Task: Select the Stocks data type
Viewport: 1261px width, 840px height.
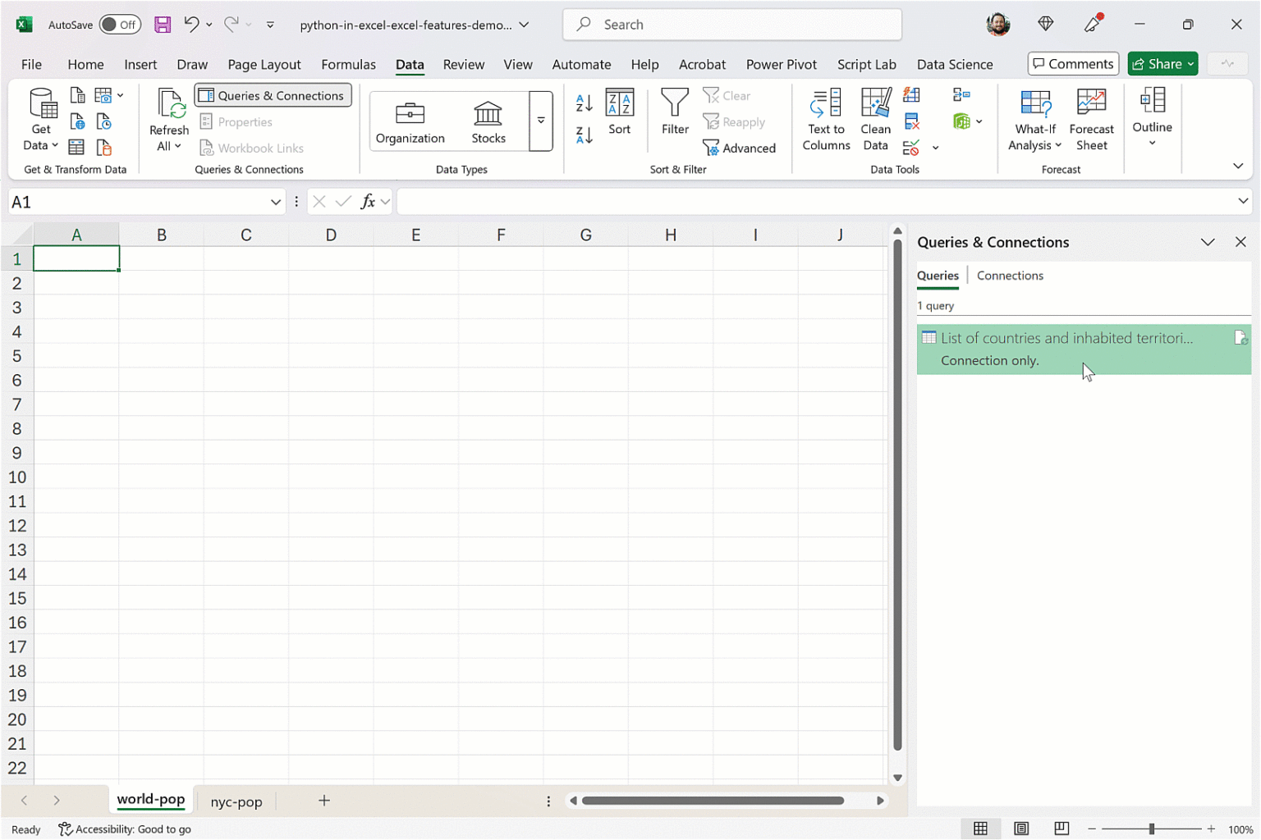Action: [x=488, y=121]
